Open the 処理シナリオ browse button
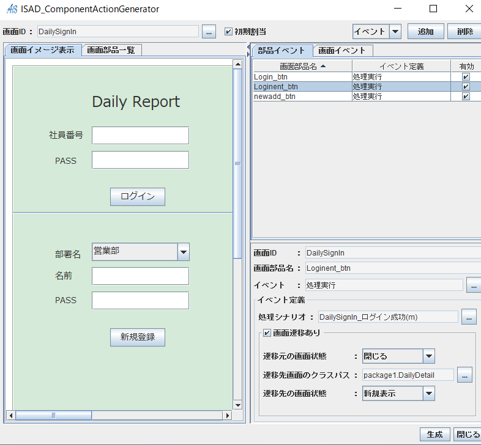The width and height of the screenshot is (481, 445). (469, 317)
